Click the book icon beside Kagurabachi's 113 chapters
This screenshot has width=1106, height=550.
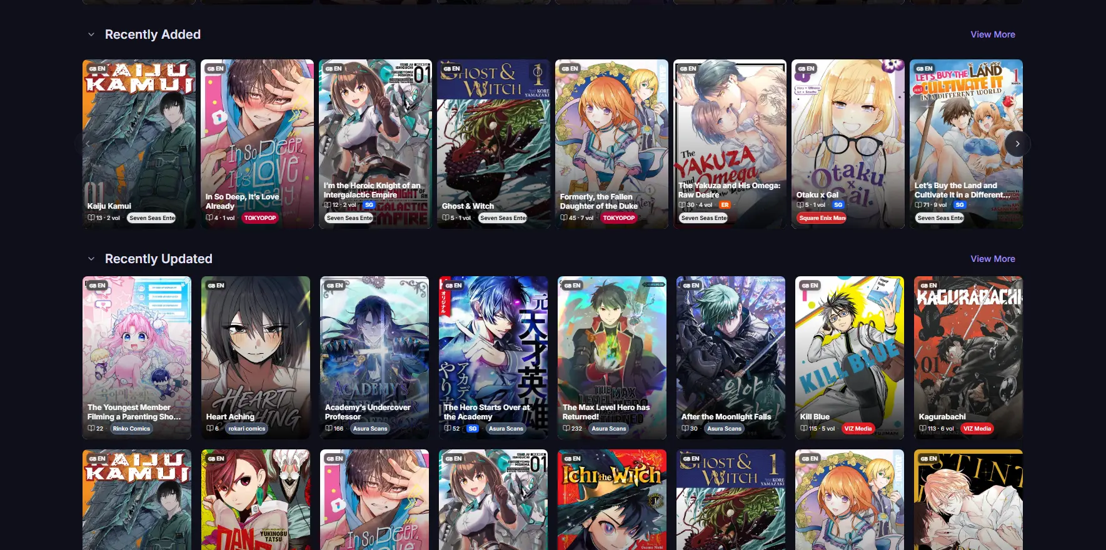pos(923,429)
